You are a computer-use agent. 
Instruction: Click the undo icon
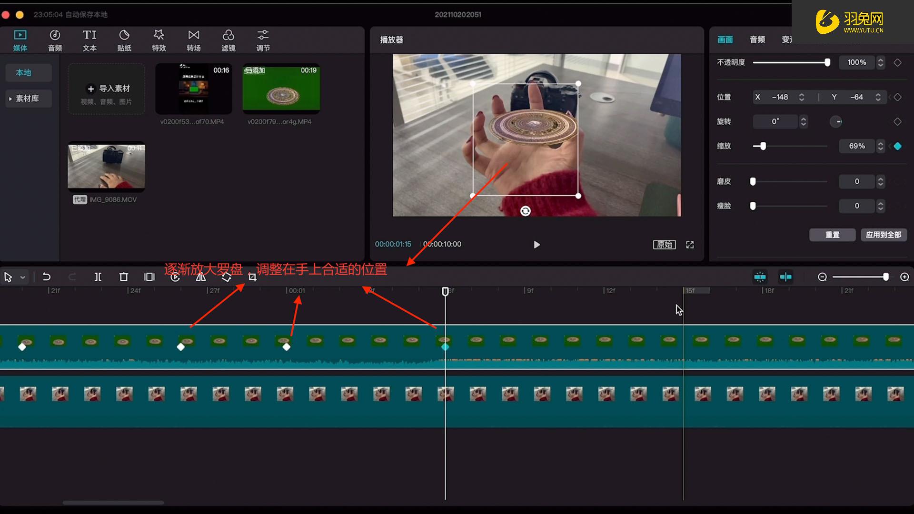tap(46, 277)
